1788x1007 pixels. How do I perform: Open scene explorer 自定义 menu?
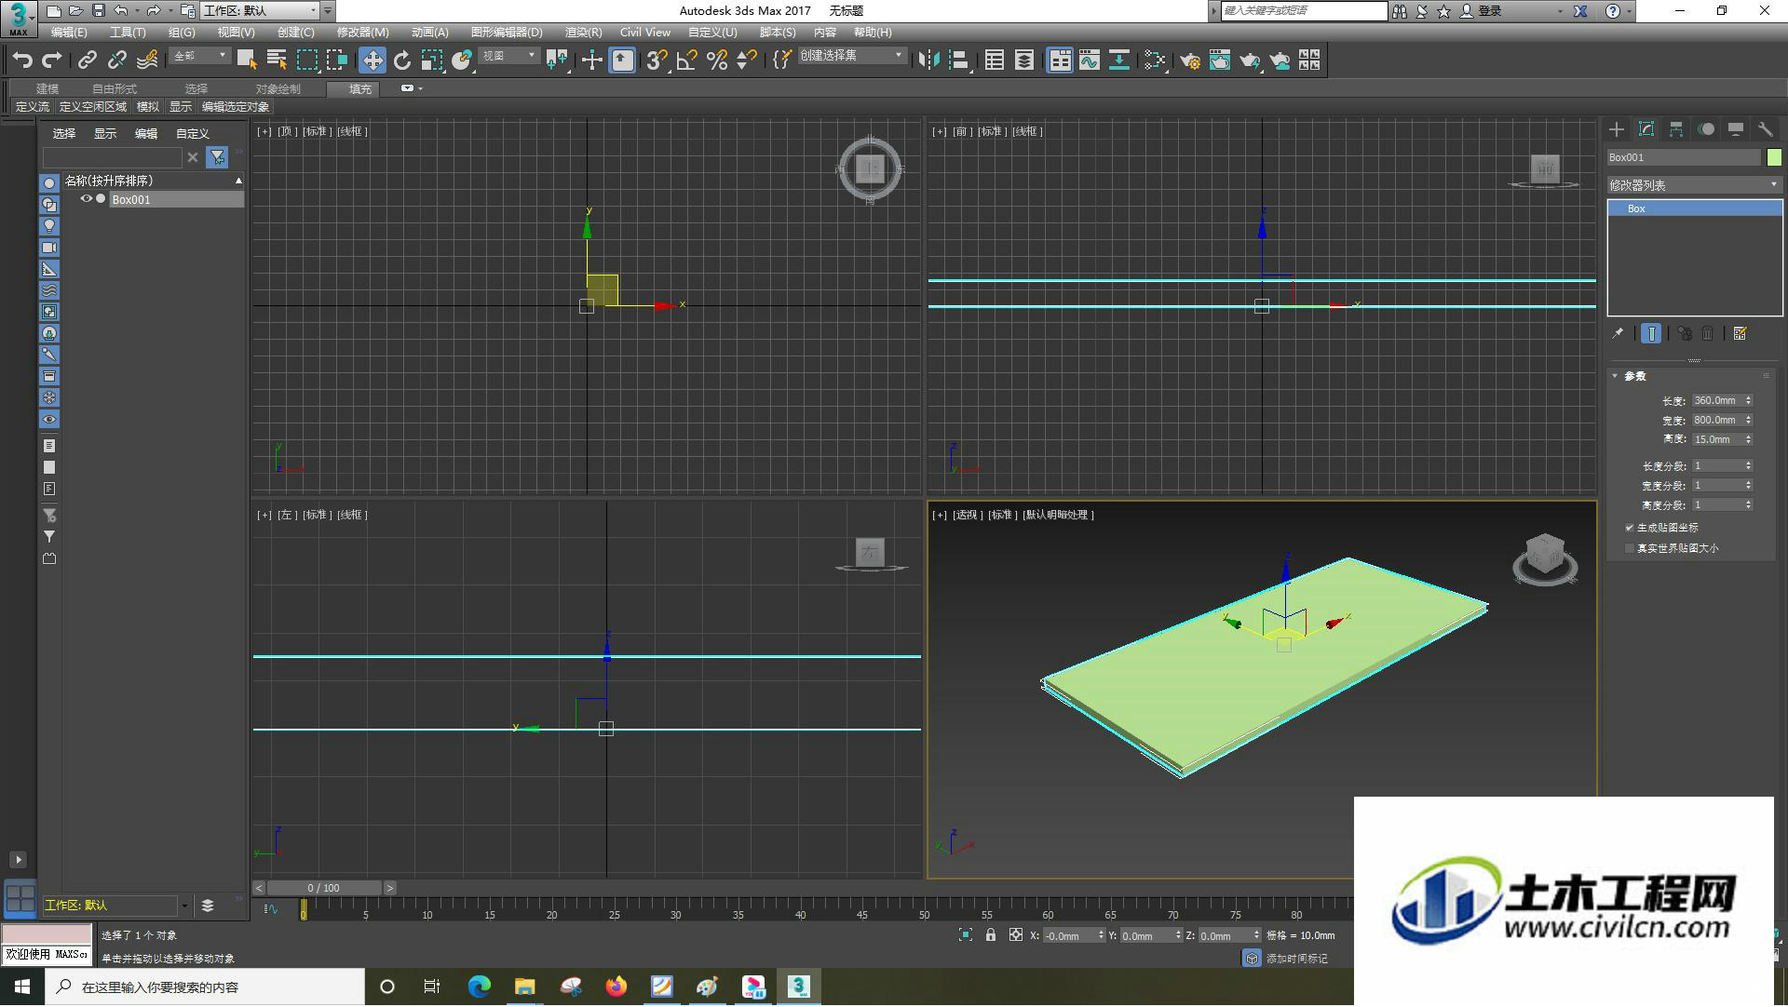(193, 134)
